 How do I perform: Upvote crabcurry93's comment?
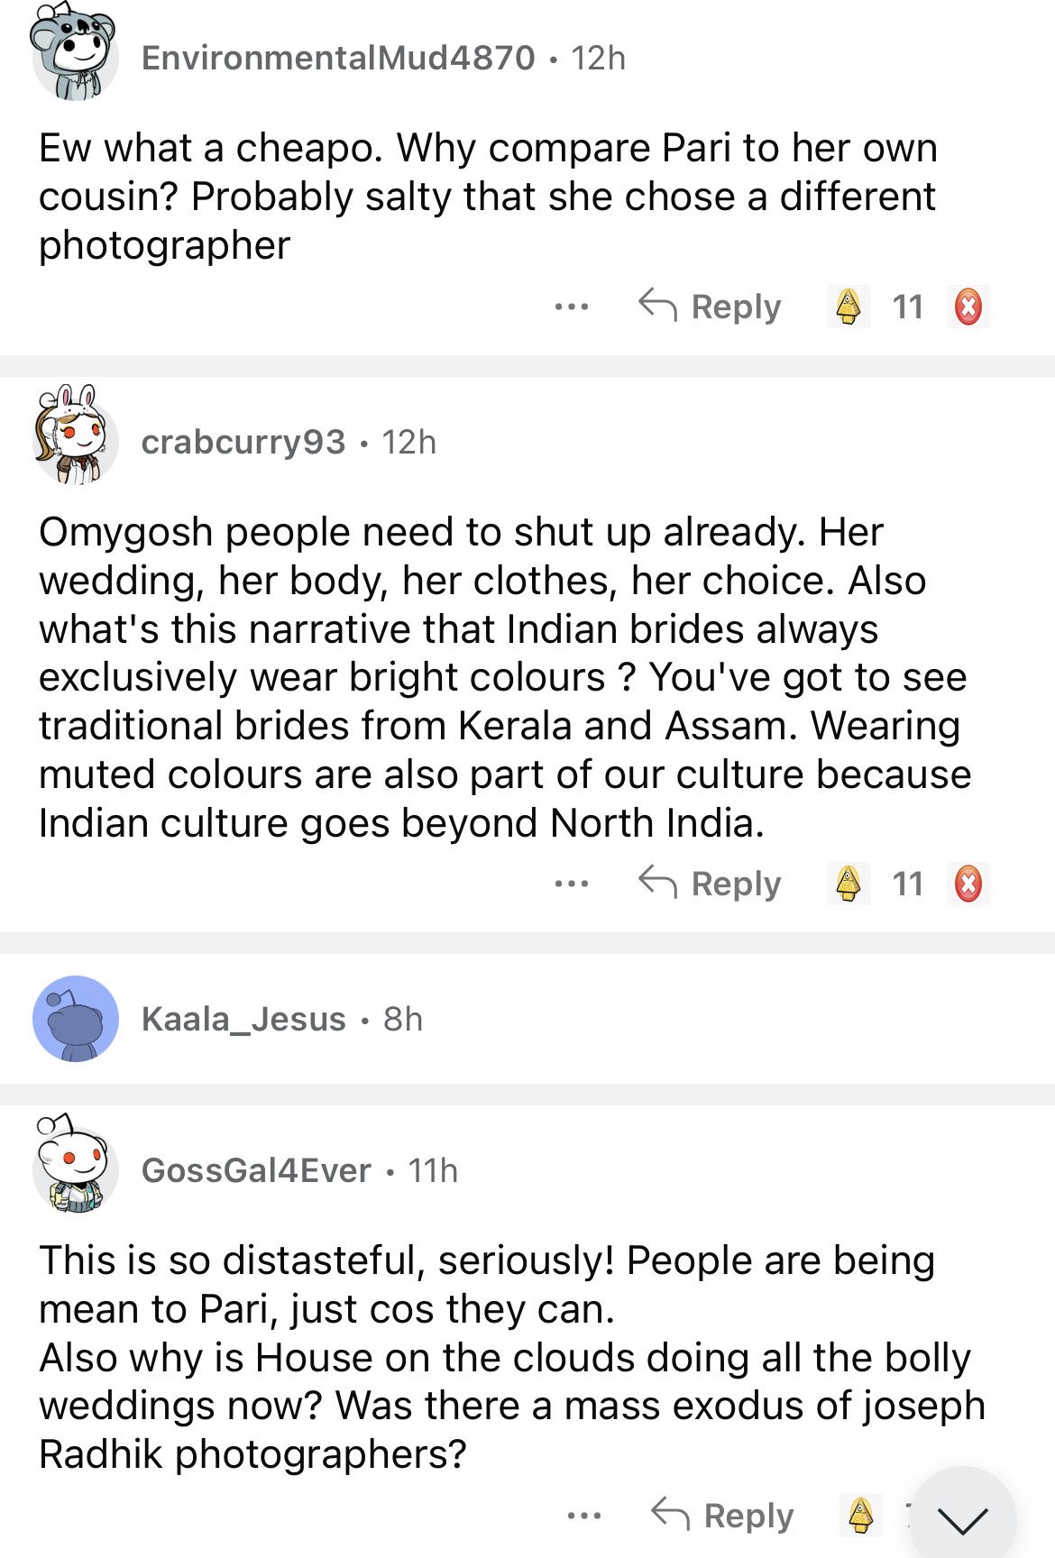coord(848,884)
